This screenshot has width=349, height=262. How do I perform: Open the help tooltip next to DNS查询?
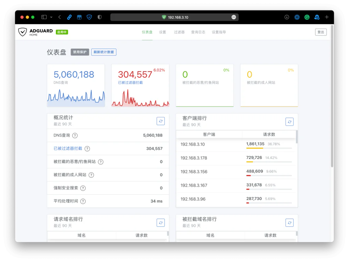(75, 135)
